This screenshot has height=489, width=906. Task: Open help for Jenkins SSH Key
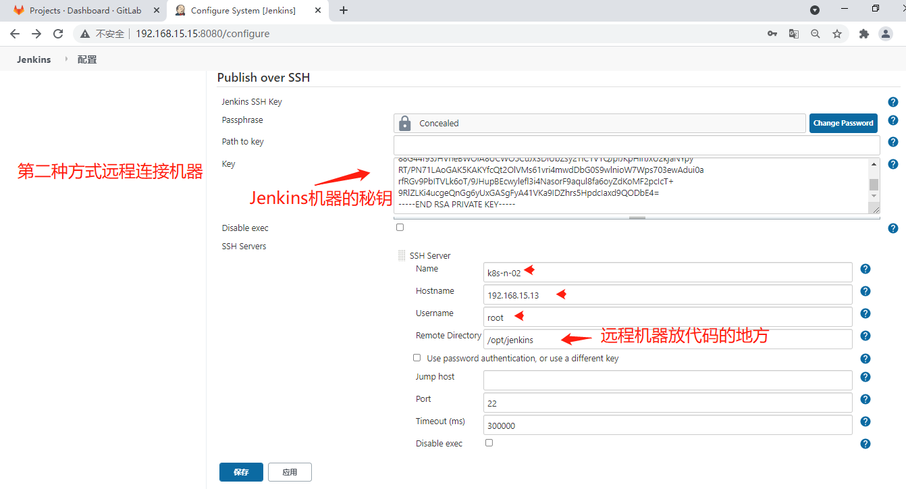tap(893, 102)
